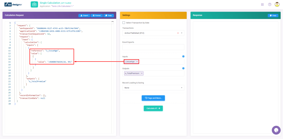Expand the Transactions dropdown

click(182, 33)
